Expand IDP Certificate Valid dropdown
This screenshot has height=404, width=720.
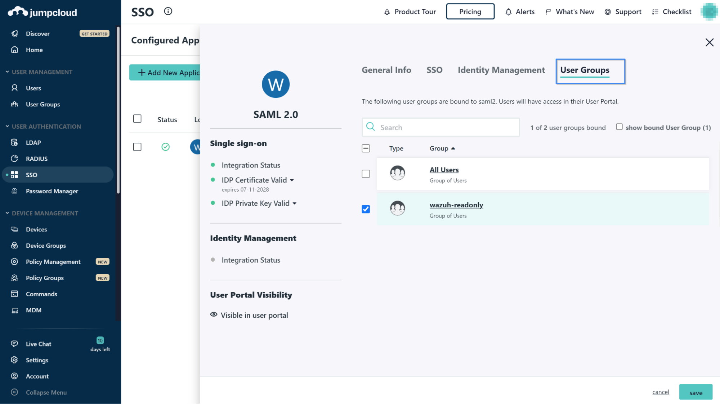click(292, 180)
